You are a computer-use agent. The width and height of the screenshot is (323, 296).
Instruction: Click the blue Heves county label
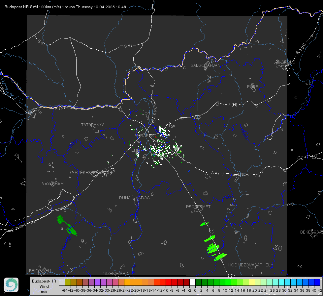[x=244, y=134]
